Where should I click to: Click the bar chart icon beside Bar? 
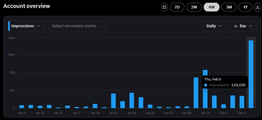[236, 26]
